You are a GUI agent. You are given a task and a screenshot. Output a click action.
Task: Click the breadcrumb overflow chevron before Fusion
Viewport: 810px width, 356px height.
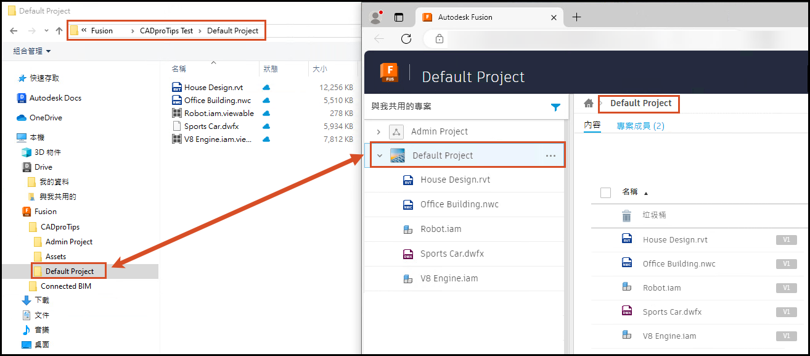click(x=84, y=30)
